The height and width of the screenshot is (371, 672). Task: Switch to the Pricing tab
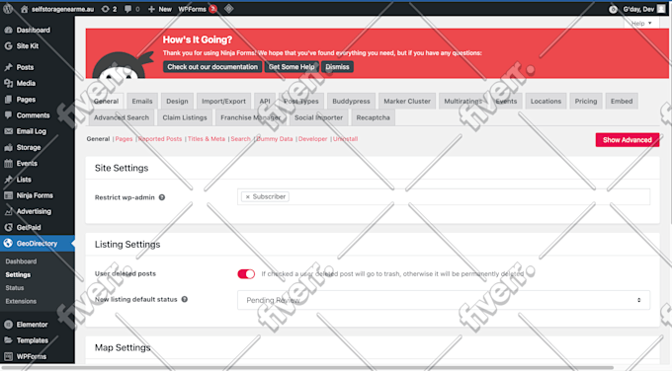pos(586,101)
